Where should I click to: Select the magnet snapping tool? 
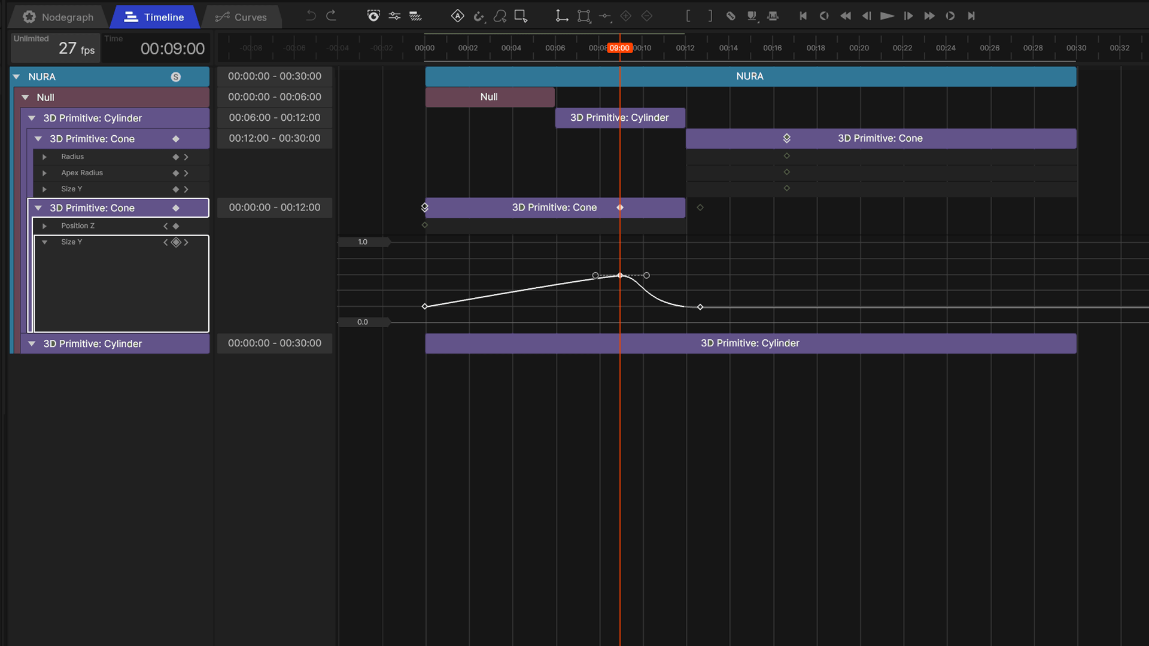(479, 16)
